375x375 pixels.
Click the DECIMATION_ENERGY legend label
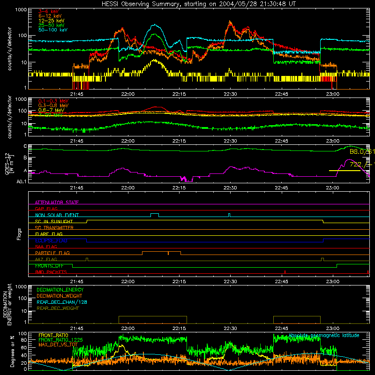pyautogui.click(x=60, y=290)
